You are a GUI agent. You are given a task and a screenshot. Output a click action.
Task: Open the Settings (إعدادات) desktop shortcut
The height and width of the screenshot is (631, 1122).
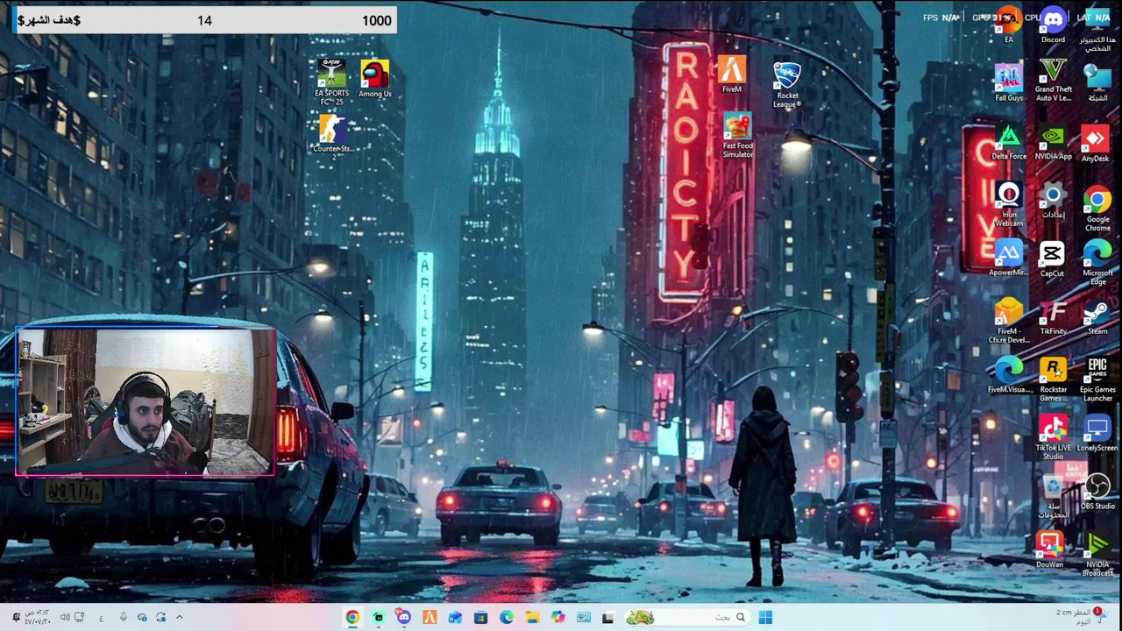(x=1053, y=201)
